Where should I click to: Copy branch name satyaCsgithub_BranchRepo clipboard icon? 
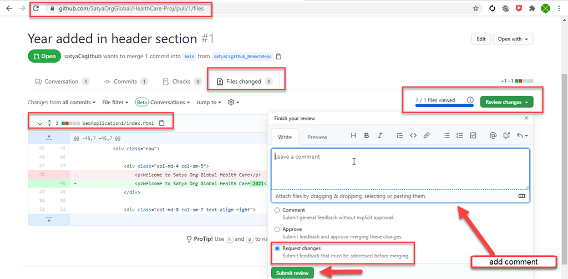coord(278,57)
